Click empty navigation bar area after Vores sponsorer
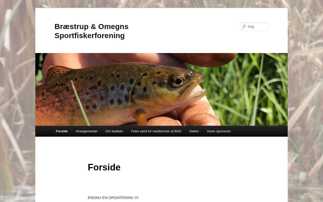Image resolution: width=323 pixels, height=202 pixels. (260, 131)
